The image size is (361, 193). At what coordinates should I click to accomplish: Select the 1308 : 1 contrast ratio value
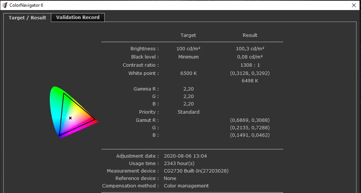pyautogui.click(x=250, y=65)
